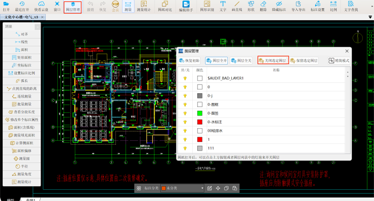Image resolution: width=374 pixels, height=201 pixels.
Task: Click the 删除 eraser icon
Action: coord(263,6)
